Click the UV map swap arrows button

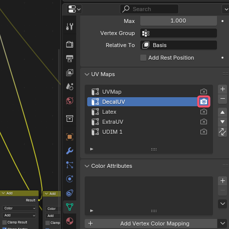point(222,132)
